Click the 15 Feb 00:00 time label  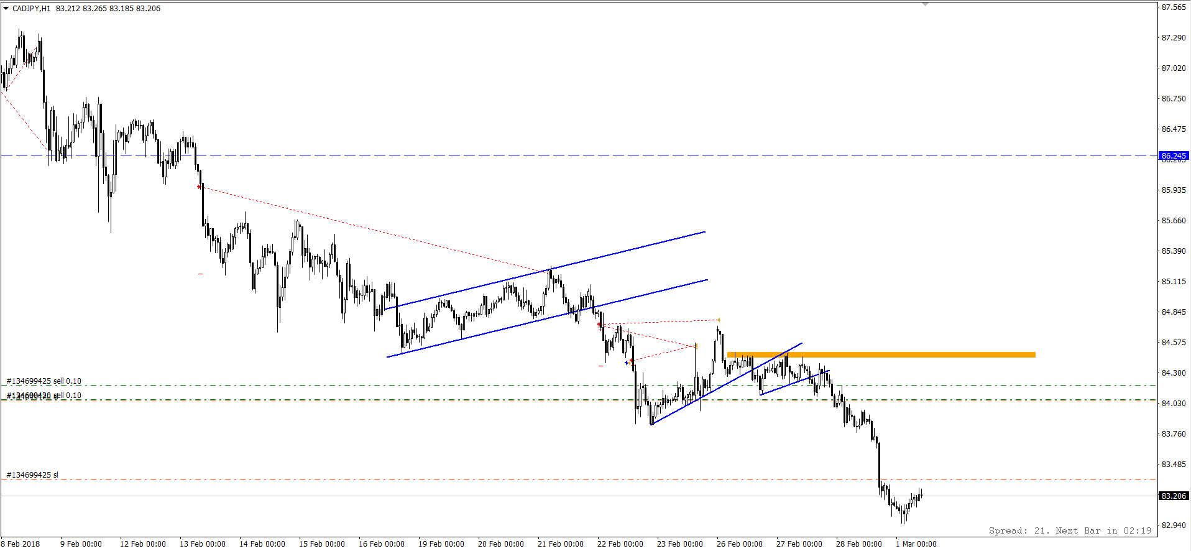[x=322, y=544]
